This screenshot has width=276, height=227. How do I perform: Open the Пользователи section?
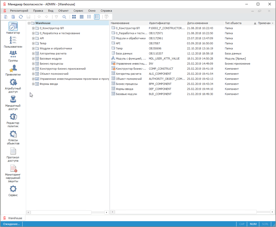coord(13,42)
